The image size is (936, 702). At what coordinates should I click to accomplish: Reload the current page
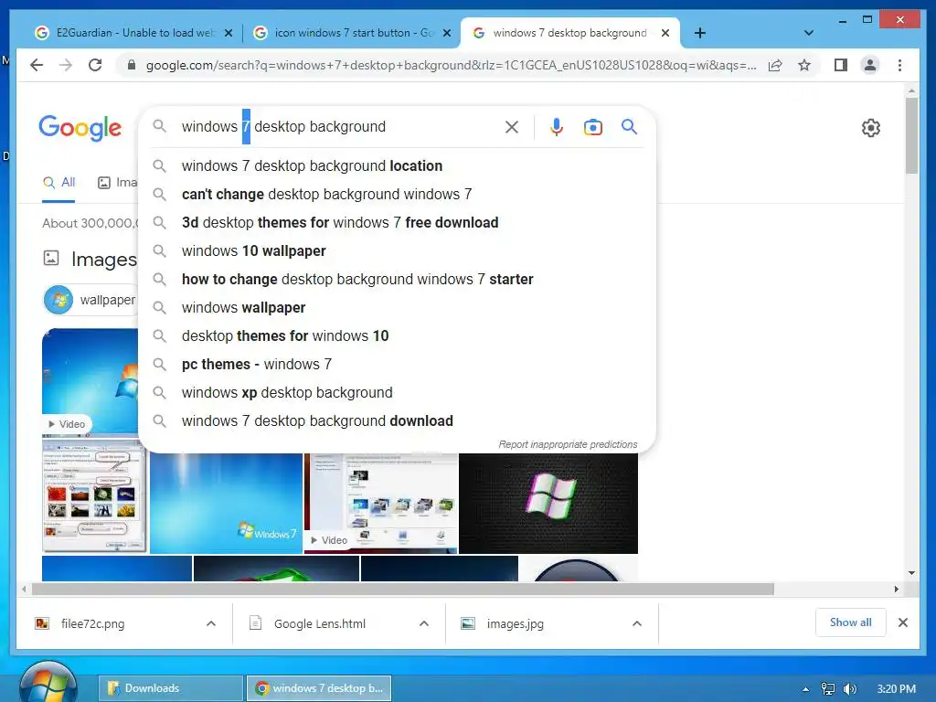[95, 65]
